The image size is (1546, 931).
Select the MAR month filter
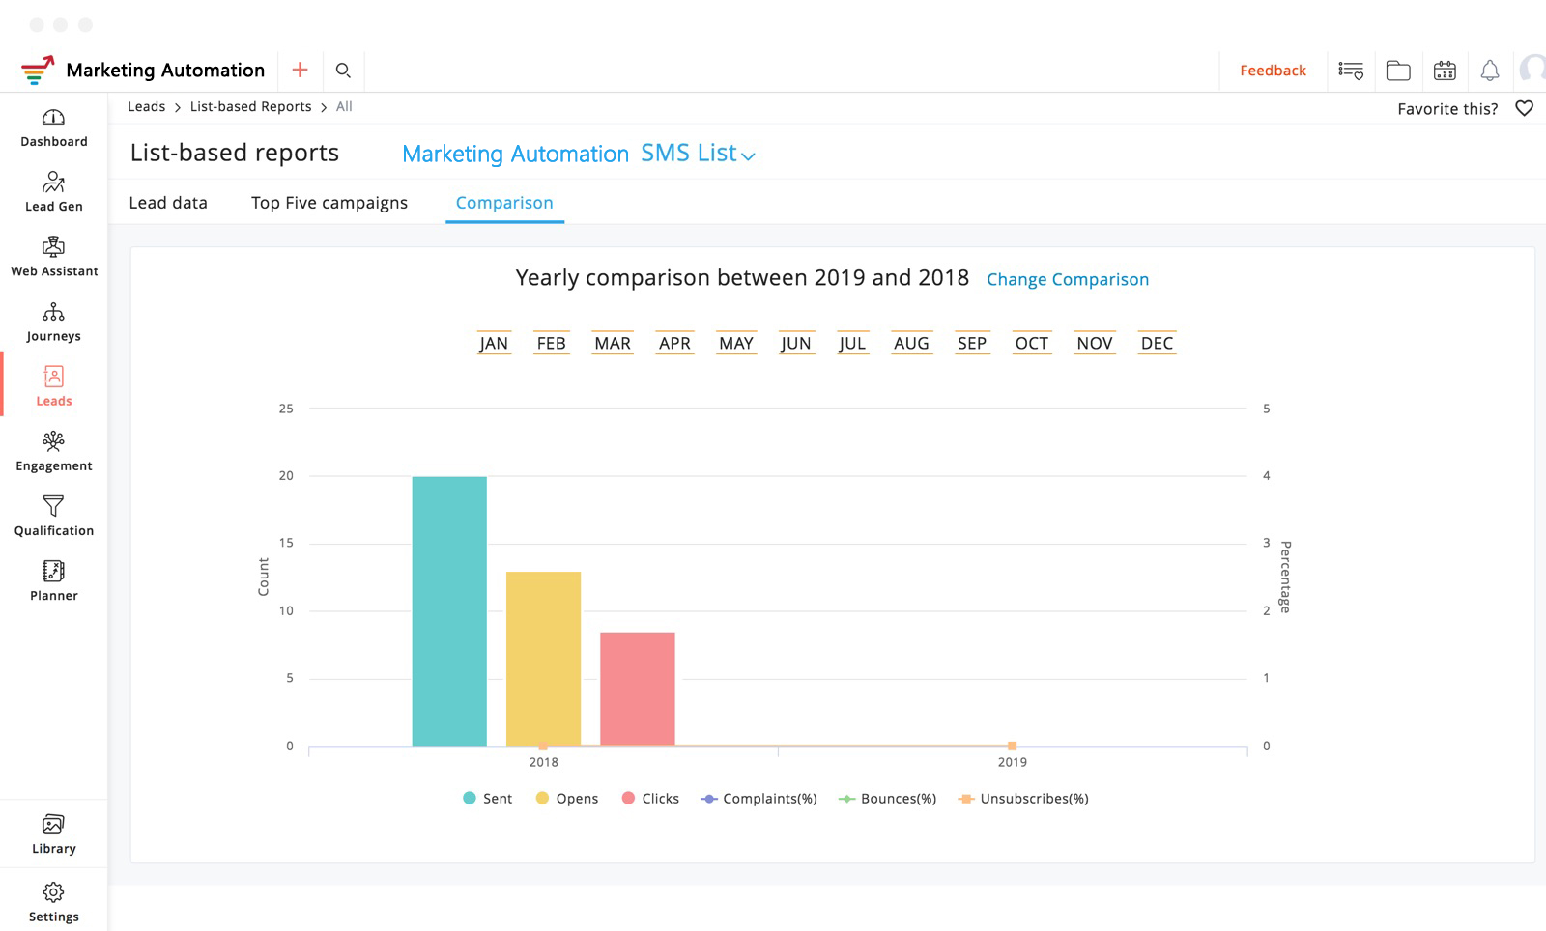(613, 344)
